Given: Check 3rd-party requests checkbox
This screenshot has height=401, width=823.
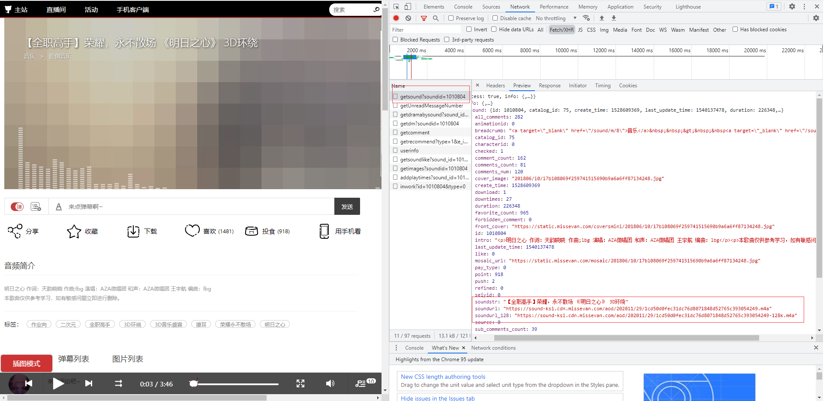Looking at the screenshot, I should tap(447, 39).
